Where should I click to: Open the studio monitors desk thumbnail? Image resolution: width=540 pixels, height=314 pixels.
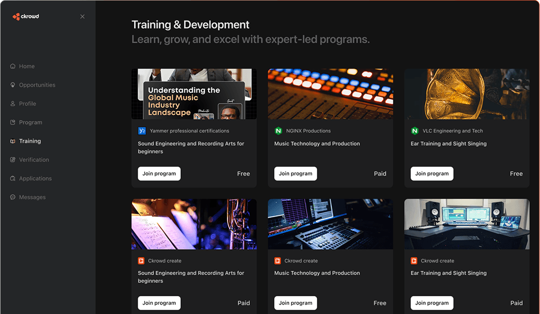tap(467, 224)
